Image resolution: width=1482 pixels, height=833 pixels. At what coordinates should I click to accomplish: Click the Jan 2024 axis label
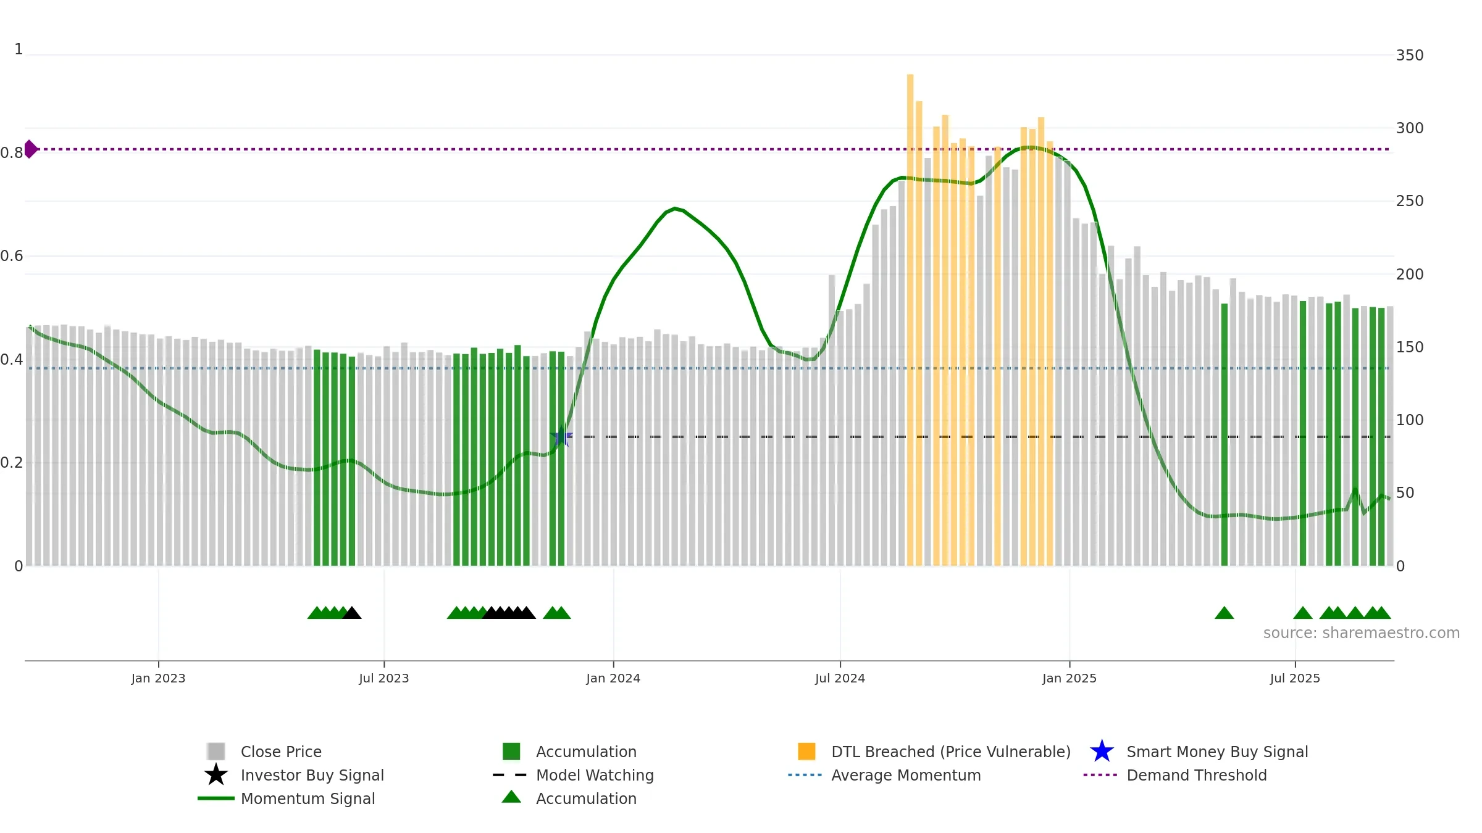613,678
